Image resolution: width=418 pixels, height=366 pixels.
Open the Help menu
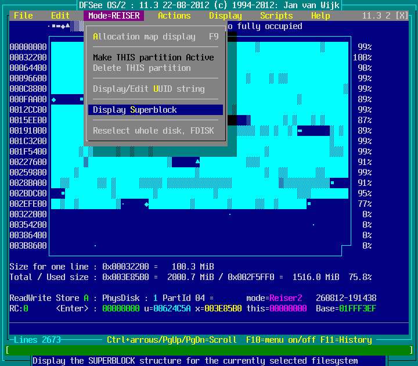tap(320, 16)
